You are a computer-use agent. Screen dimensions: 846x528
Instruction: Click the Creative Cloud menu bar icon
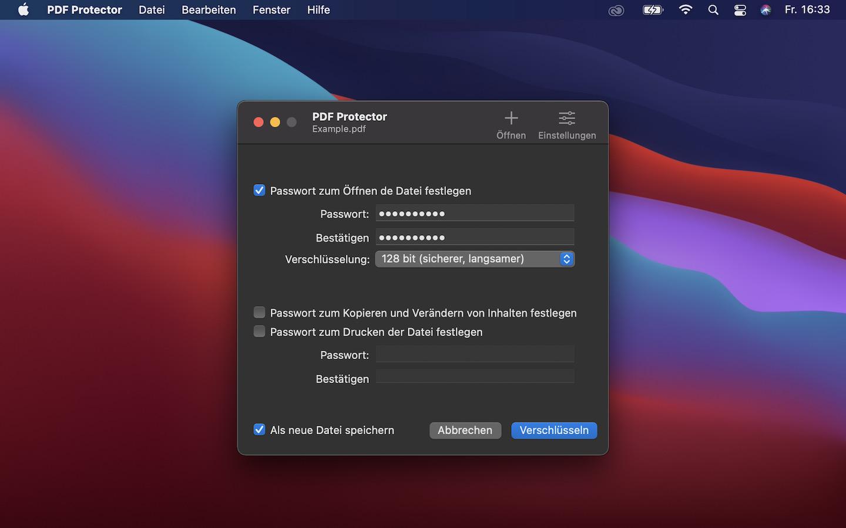pyautogui.click(x=616, y=10)
